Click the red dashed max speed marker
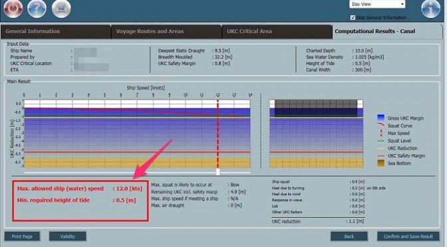Viewport: 447px width, 247px height. click(218, 133)
